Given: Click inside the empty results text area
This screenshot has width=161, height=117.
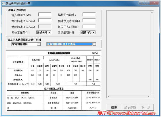Looking at the screenshot, I should pyautogui.click(x=129, y=53).
